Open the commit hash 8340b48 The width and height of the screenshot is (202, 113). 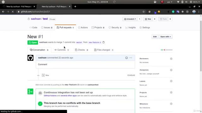131,75
